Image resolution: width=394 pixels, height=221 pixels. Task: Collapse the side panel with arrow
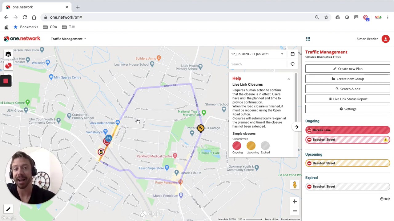coord(296,127)
